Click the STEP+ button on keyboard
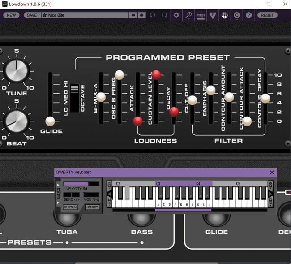Image resolution: width=291 pixels, height=264 pixels. tap(270, 201)
